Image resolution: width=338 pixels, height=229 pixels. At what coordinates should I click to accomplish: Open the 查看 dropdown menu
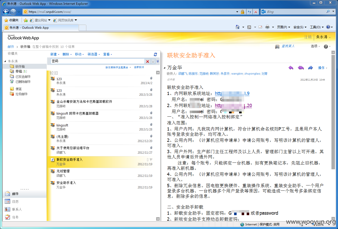tap(108, 54)
